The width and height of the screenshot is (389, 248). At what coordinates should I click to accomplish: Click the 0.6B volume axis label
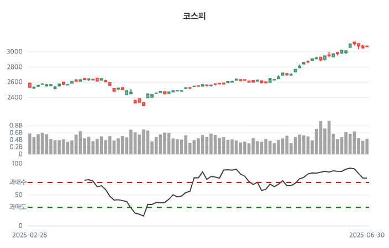[15, 133]
